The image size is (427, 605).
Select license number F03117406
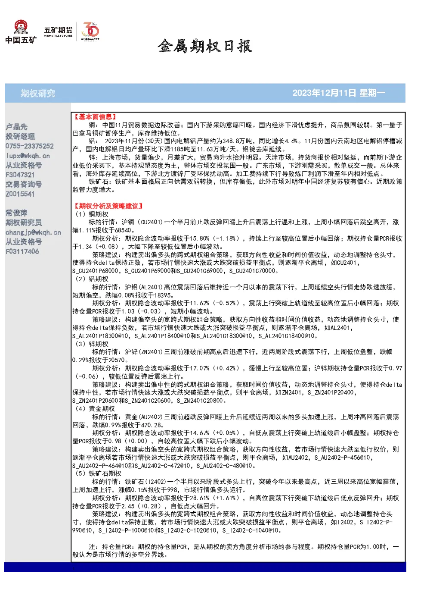[22, 251]
